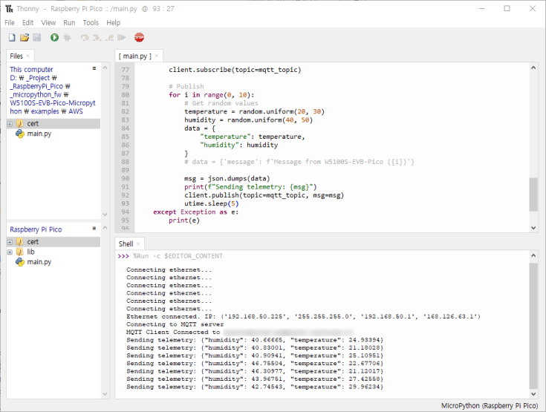This screenshot has width=546, height=412.
Task: Expand the cert folder under This computer
Action: (x=10, y=124)
